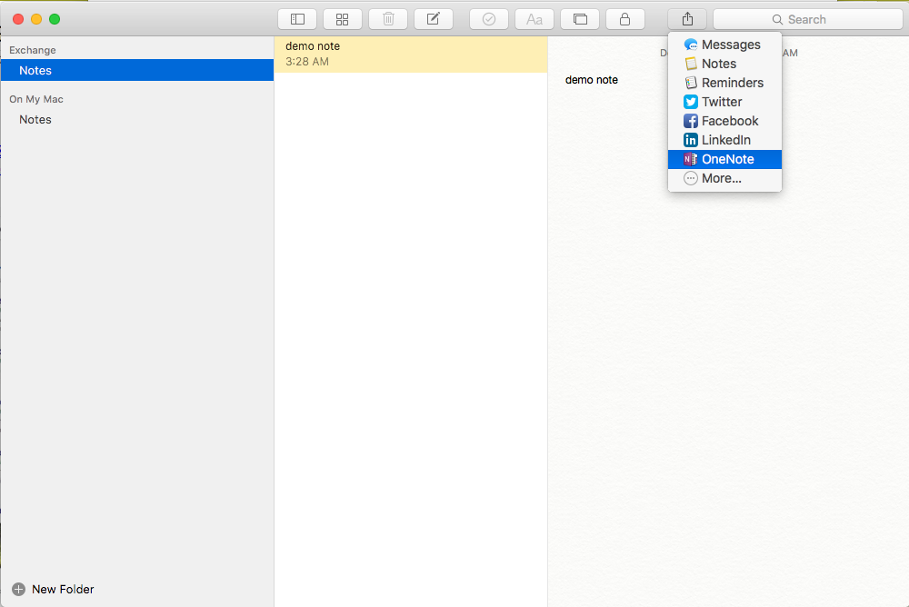Choose Reminders in the share menu
The image size is (909, 607).
pos(724,83)
